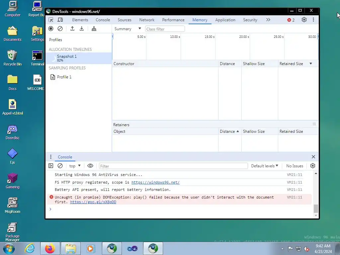Start recording heap profile
Screen dimensions: 340x255
point(51,29)
